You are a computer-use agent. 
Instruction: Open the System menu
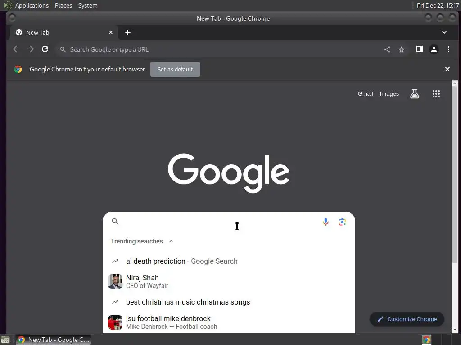(x=88, y=5)
